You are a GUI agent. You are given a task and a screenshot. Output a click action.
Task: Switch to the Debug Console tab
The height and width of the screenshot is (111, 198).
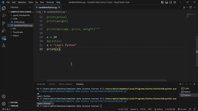[65, 84]
